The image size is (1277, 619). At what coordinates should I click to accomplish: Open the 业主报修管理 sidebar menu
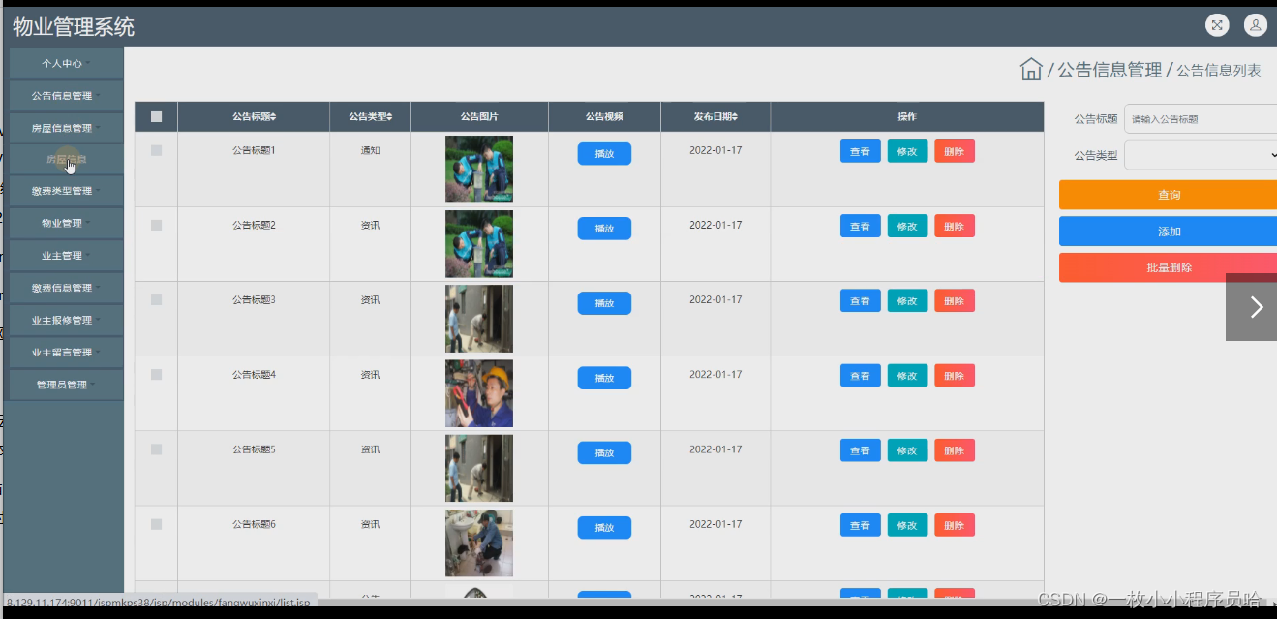(66, 320)
